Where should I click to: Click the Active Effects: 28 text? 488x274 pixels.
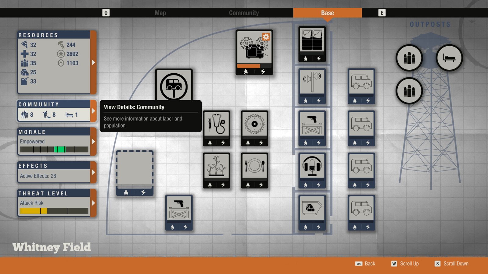pyautogui.click(x=38, y=176)
